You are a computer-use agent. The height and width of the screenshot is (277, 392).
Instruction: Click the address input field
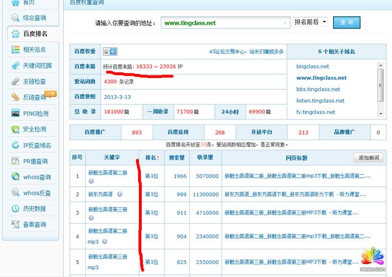[225, 23]
